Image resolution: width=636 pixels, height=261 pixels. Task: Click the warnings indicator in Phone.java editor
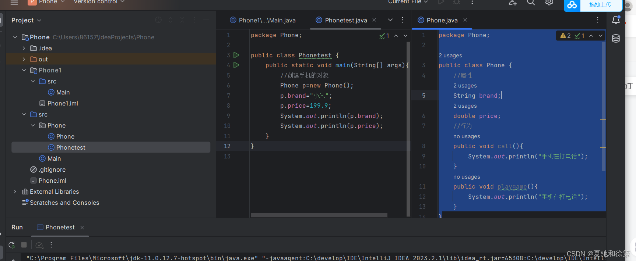566,36
